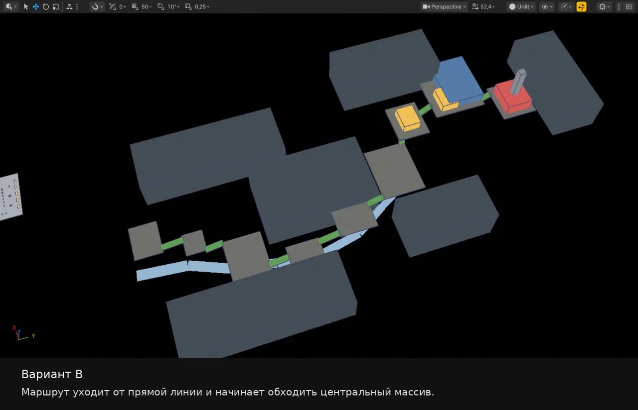Switch the viewport layout via grid icon
This screenshot has height=410, width=638.
[629, 7]
